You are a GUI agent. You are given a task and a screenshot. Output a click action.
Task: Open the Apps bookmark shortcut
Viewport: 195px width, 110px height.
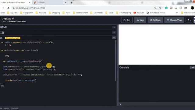[2, 13]
